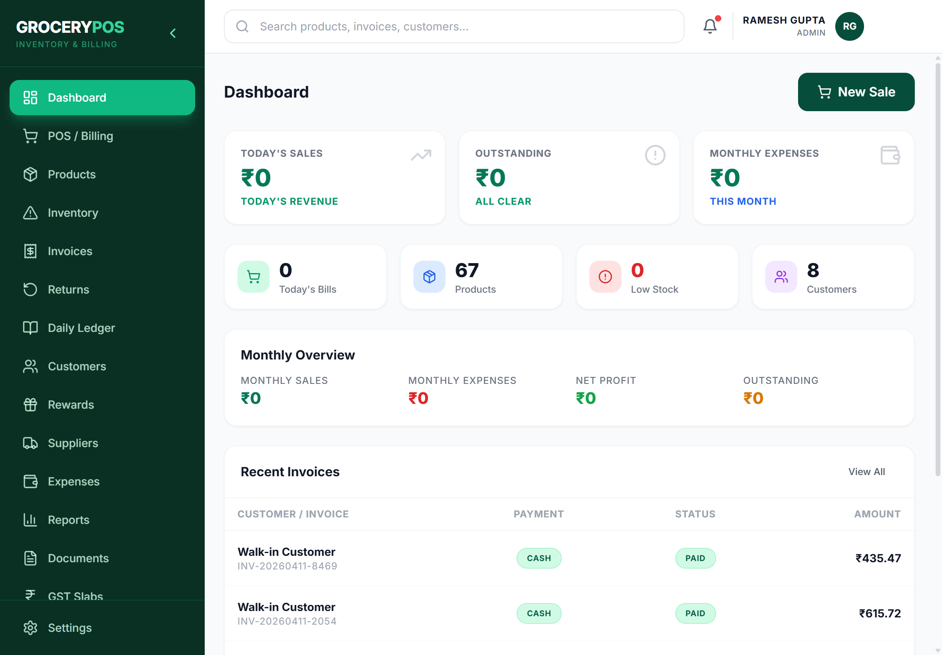Click the Expenses wallet icon in sidebar
This screenshot has width=942, height=655.
pyautogui.click(x=30, y=481)
